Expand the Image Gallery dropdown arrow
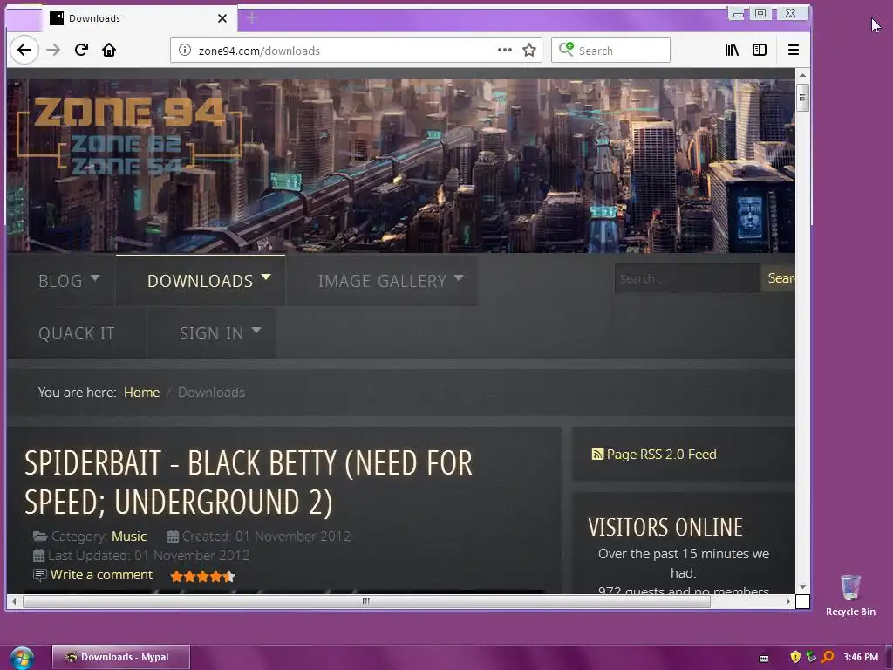The height and width of the screenshot is (670, 893). (459, 277)
